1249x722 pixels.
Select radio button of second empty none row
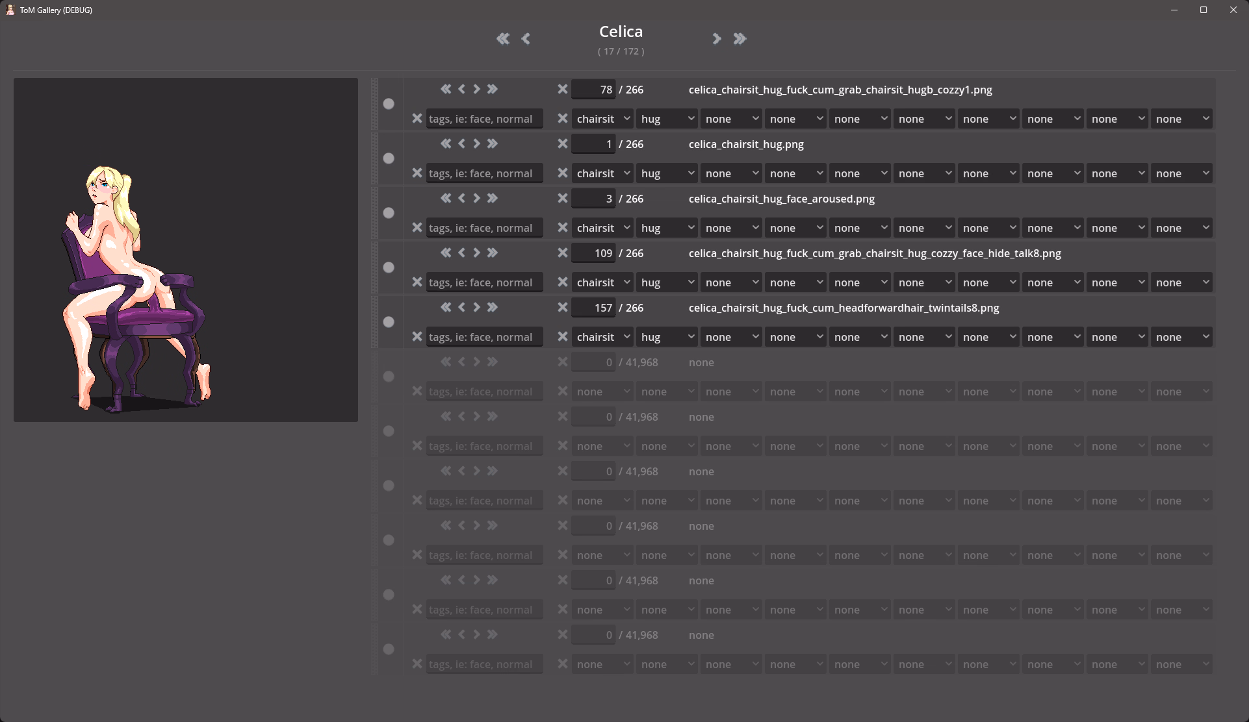(x=389, y=431)
